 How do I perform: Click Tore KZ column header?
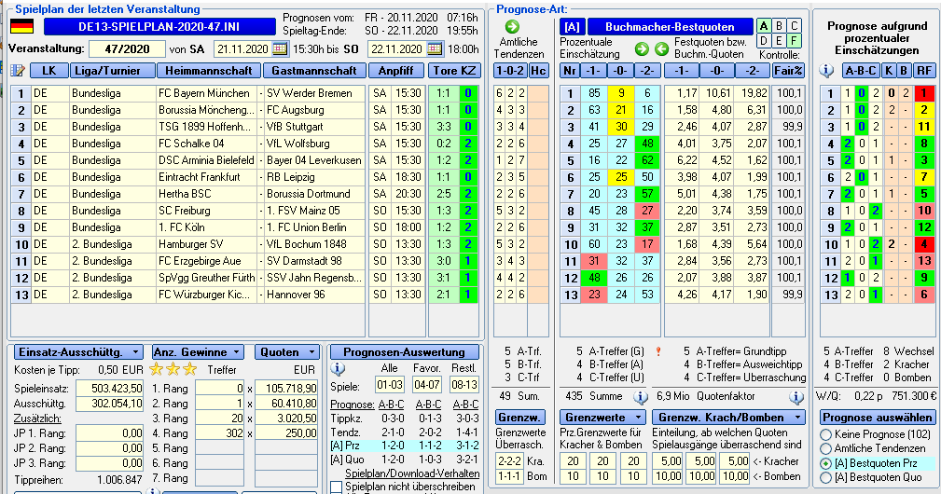click(x=454, y=71)
